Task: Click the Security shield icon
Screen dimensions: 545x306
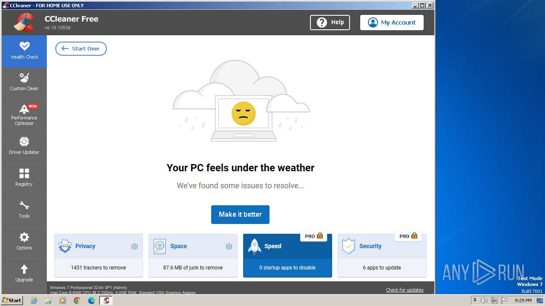Action: (x=349, y=246)
